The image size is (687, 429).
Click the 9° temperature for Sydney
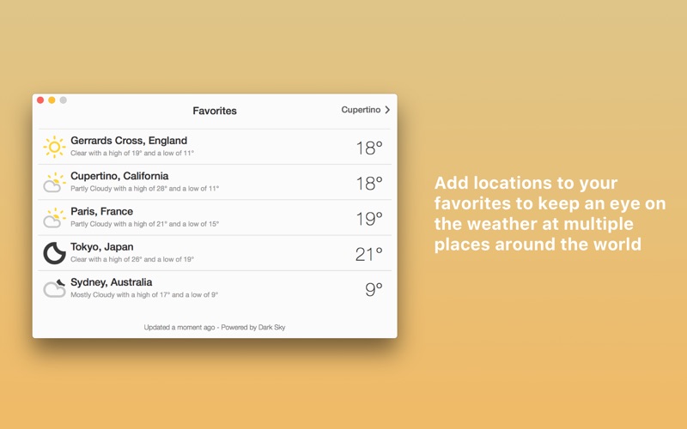(374, 289)
